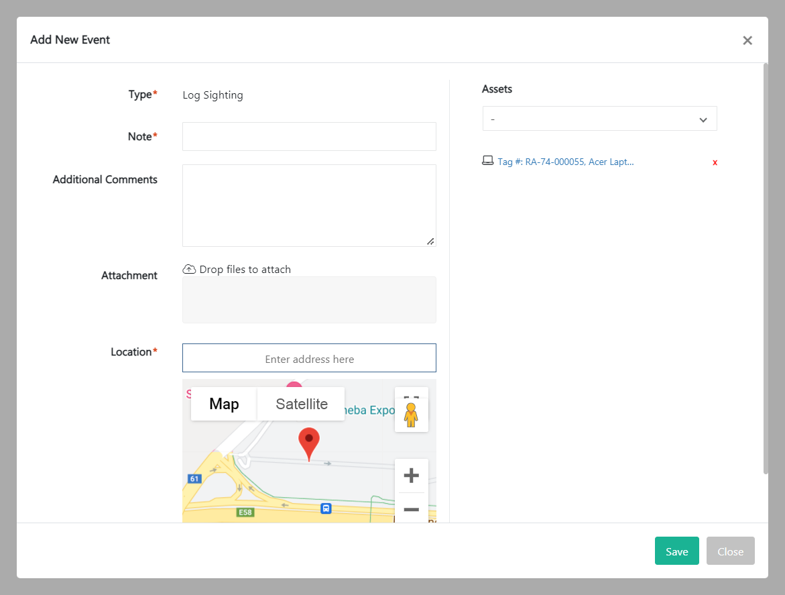The width and height of the screenshot is (785, 595).
Task: Toggle fullscreen view on the map
Action: 411,394
